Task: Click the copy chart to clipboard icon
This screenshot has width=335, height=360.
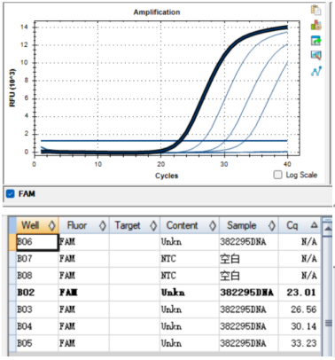Action: pyautogui.click(x=316, y=10)
